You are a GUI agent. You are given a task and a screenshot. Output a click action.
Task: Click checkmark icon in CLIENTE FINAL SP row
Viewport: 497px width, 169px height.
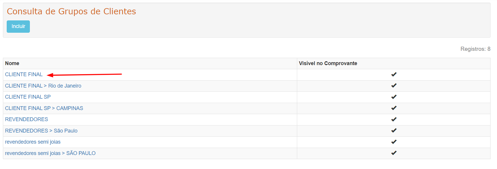coord(394,97)
